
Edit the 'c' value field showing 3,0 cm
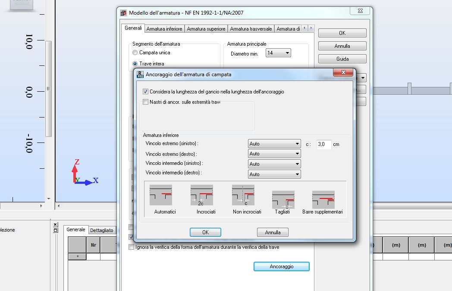tap(324, 144)
